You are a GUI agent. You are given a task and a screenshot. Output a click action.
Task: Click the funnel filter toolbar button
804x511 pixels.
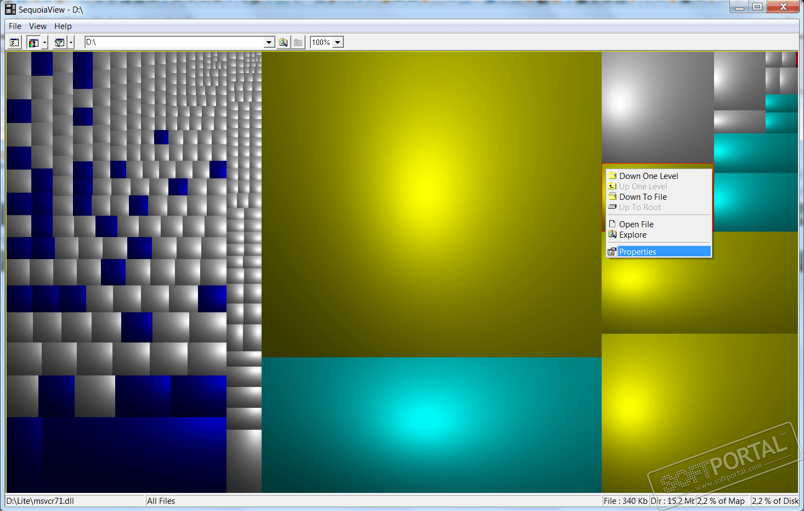pyautogui.click(x=60, y=42)
